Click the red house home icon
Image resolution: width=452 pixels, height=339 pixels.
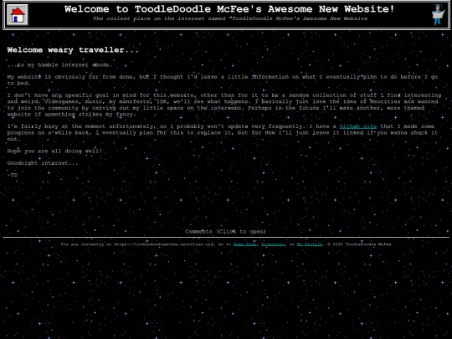click(x=18, y=15)
